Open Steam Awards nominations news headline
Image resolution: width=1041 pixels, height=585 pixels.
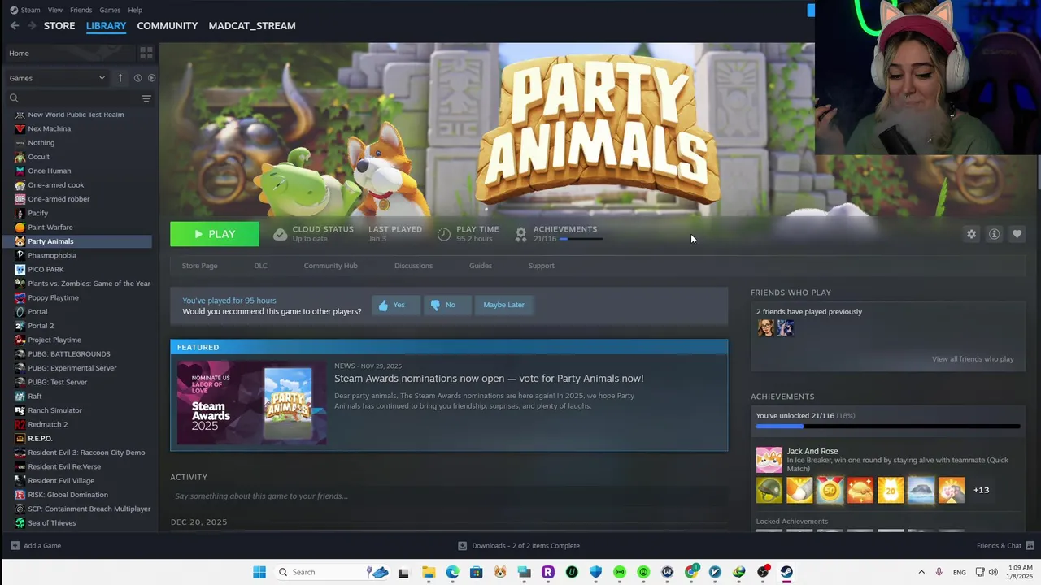tap(489, 379)
